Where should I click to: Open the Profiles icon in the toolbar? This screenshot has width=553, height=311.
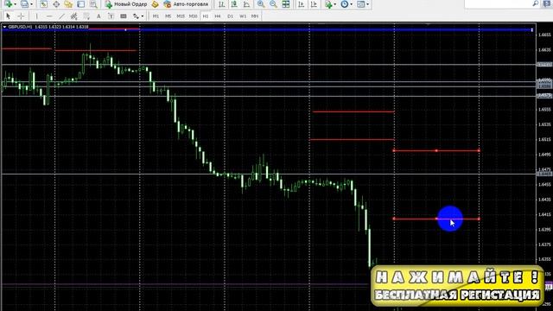point(24,3)
